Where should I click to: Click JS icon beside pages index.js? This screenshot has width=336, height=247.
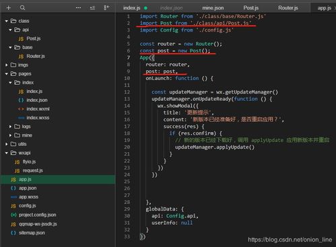point(21,92)
